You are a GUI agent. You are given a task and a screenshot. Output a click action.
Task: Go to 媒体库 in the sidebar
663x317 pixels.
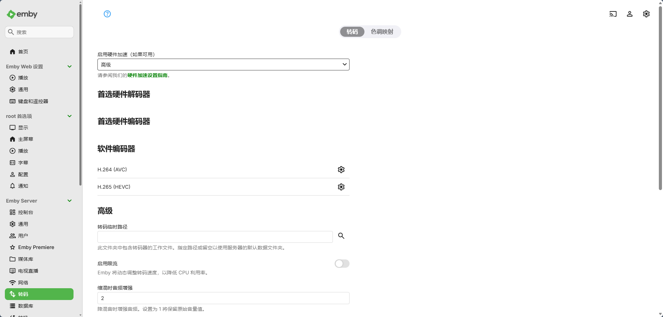(26, 259)
